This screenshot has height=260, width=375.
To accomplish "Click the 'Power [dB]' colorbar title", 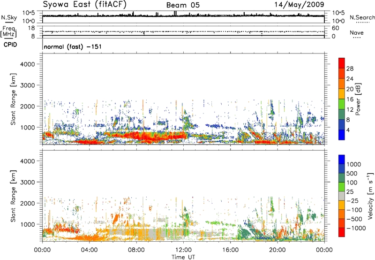I will (x=358, y=99).
